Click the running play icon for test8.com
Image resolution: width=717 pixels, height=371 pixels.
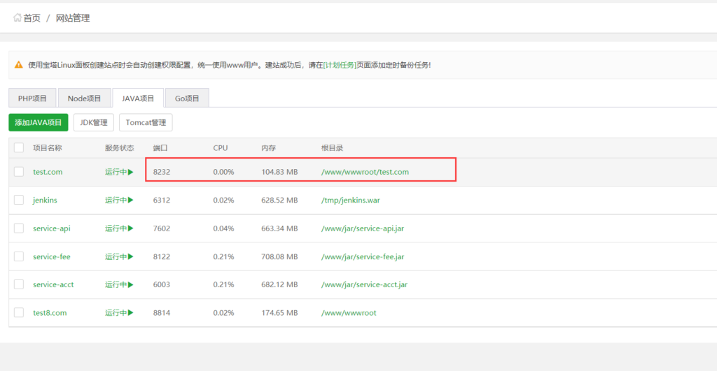(131, 313)
